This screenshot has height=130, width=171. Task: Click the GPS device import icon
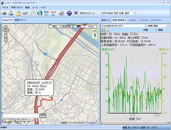[x=4, y=13]
